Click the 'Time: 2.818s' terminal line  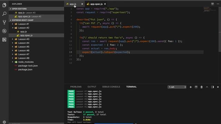coord(79,120)
